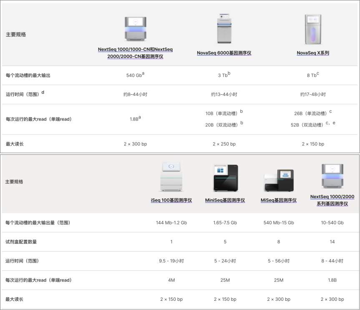Image resolution: width=360 pixels, height=310 pixels.
Task: Open the NextSeq 1000/1000-CN和NextSeq 2000/2000-CN基因测序仪 link
Action: (x=135, y=53)
